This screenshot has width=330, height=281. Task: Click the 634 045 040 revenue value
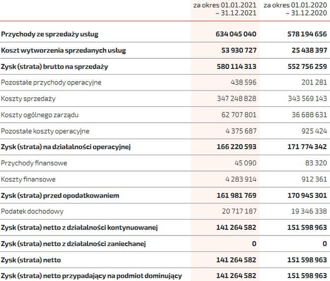(236, 34)
